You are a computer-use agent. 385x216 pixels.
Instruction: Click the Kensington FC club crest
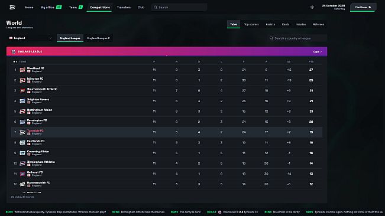(x=22, y=122)
